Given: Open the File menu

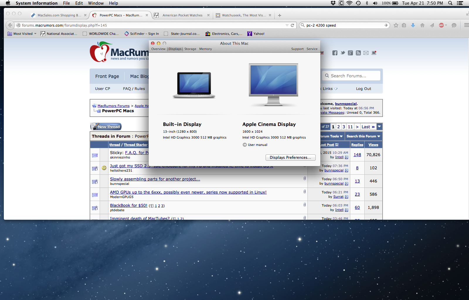Looking at the screenshot, I should (x=67, y=3).
